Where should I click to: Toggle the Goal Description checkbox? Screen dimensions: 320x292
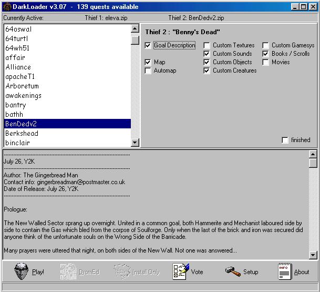148,45
